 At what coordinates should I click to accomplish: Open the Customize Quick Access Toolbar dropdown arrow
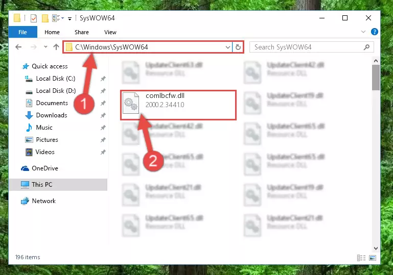[x=70, y=18]
